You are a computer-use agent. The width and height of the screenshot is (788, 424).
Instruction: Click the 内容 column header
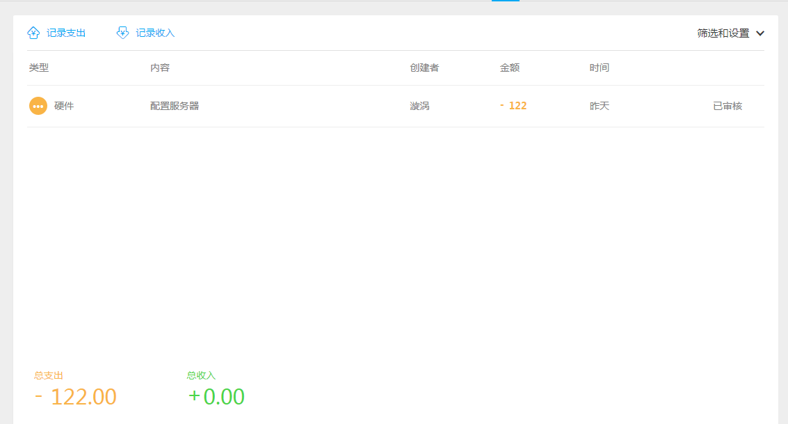[x=160, y=68]
